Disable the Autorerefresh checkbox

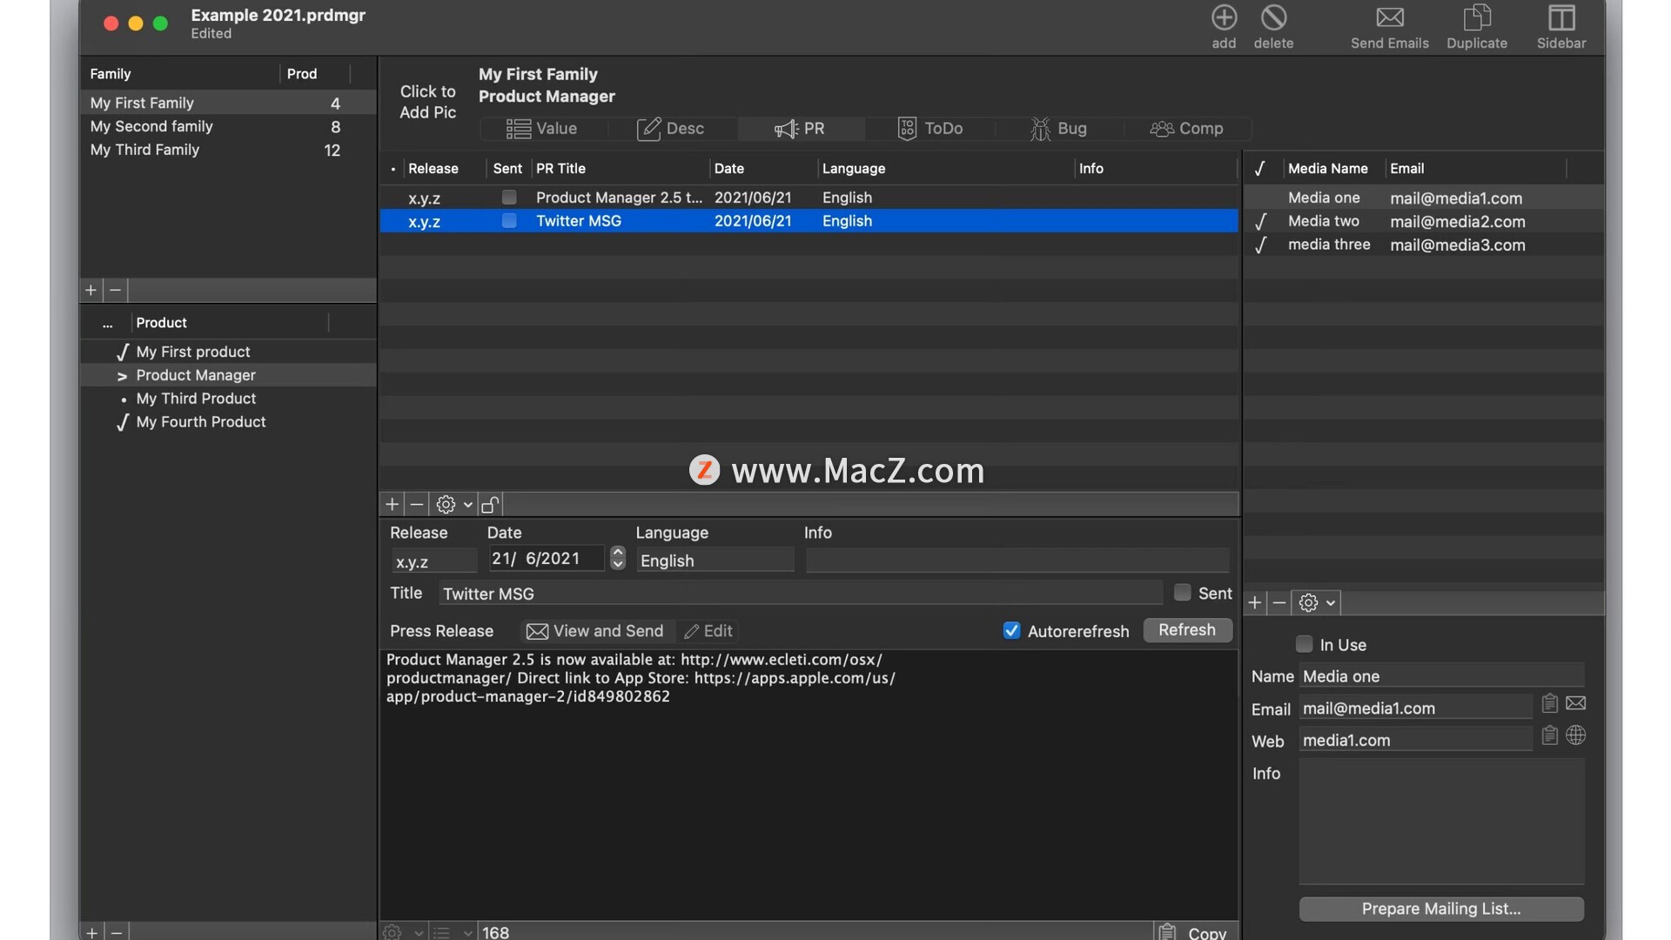click(x=1011, y=631)
